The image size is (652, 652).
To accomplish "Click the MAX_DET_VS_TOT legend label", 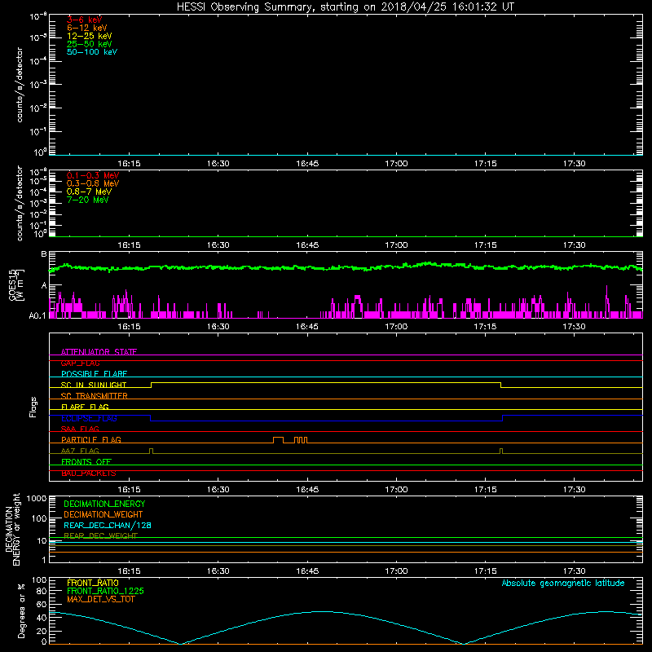I will click(x=100, y=599).
